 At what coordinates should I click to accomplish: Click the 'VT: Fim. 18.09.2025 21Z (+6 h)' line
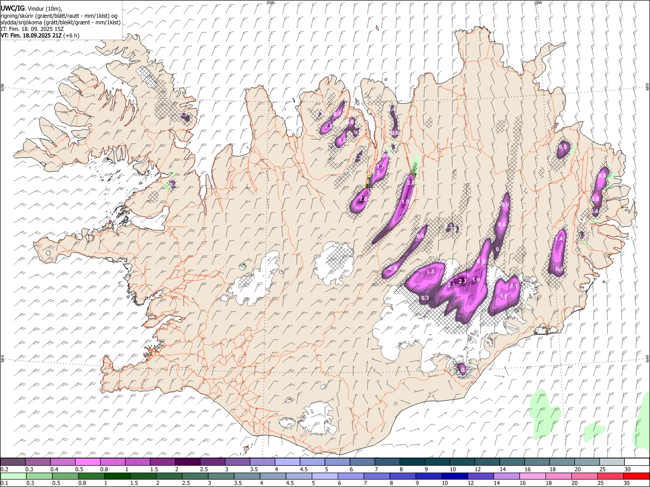[x=40, y=36]
